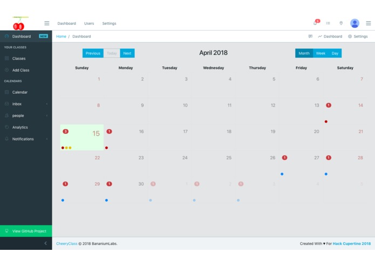
Task: Select April 18 on the calendar
Action: tap(213, 137)
